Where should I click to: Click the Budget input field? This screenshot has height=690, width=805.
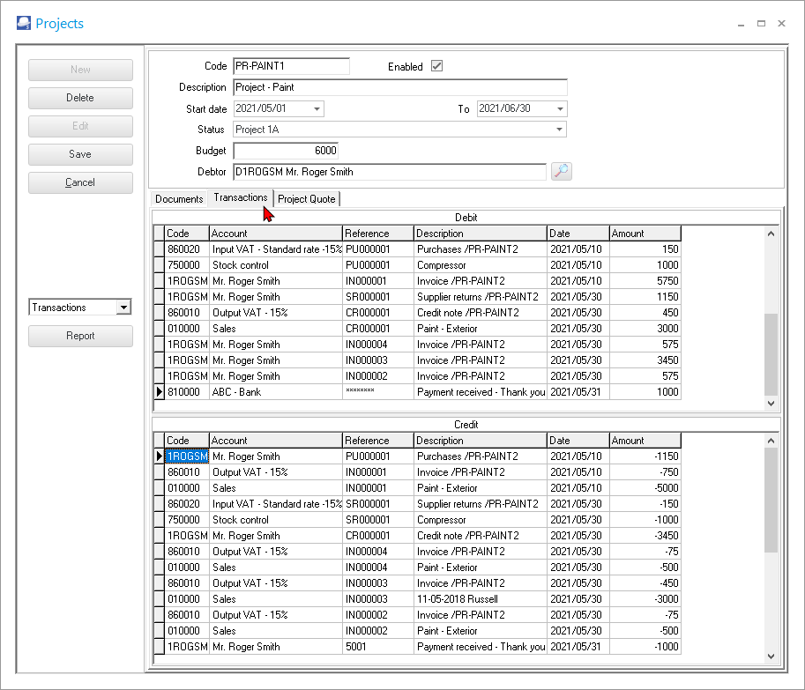286,151
